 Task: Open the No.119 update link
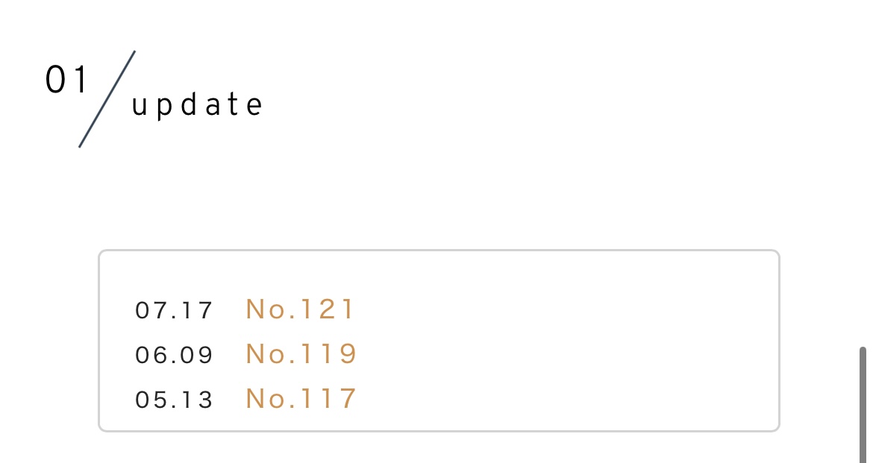click(x=301, y=354)
